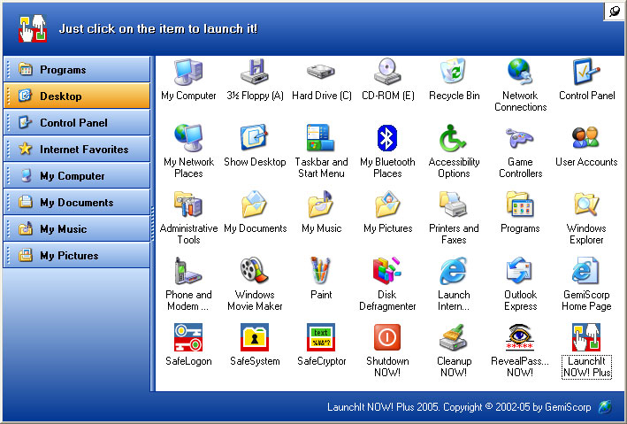
Task: Launch the Control Panel icon in grid
Action: pos(586,72)
